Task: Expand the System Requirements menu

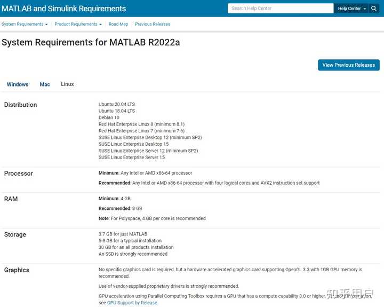Action: 25,24
